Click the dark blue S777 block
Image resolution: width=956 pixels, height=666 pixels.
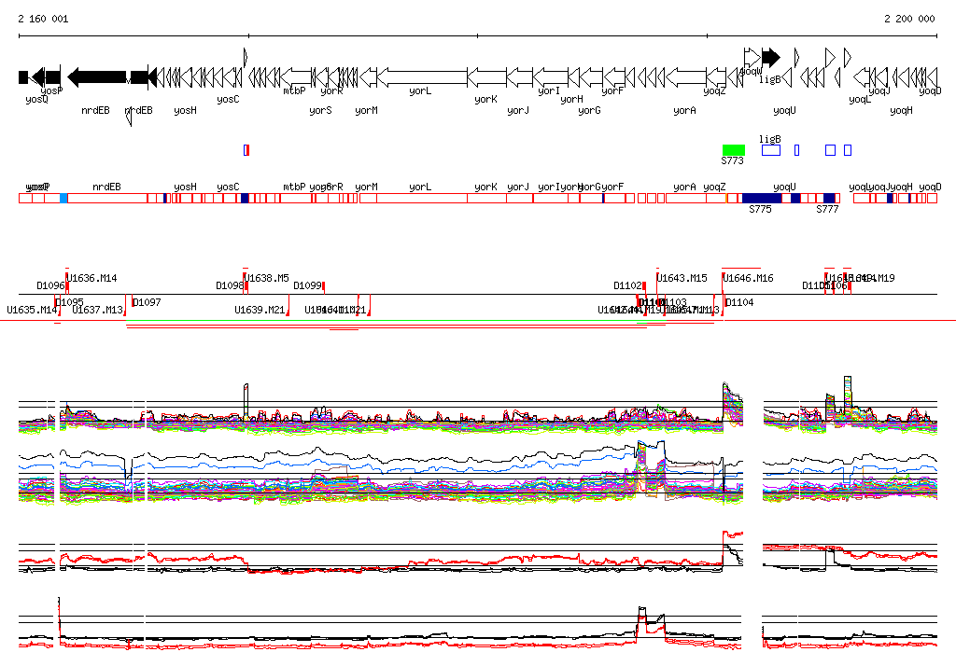(829, 198)
